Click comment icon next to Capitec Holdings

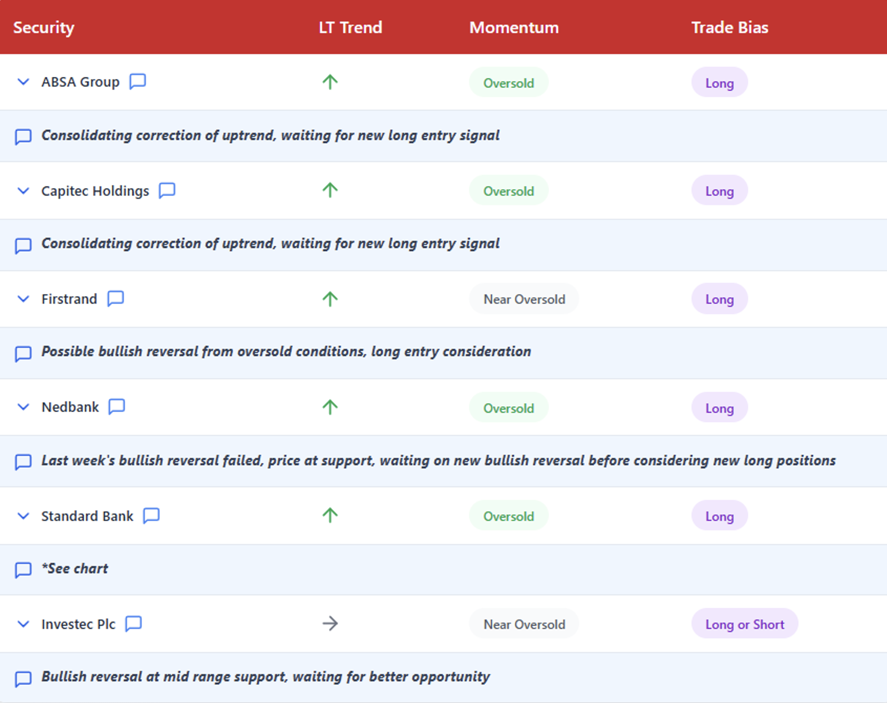click(x=167, y=190)
